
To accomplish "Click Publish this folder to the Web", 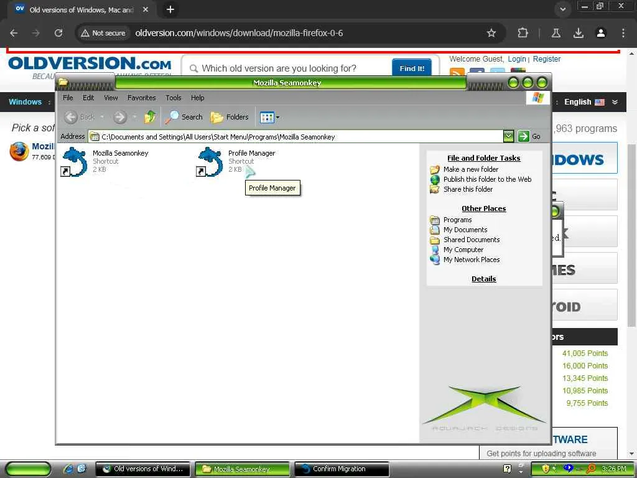I will [487, 179].
